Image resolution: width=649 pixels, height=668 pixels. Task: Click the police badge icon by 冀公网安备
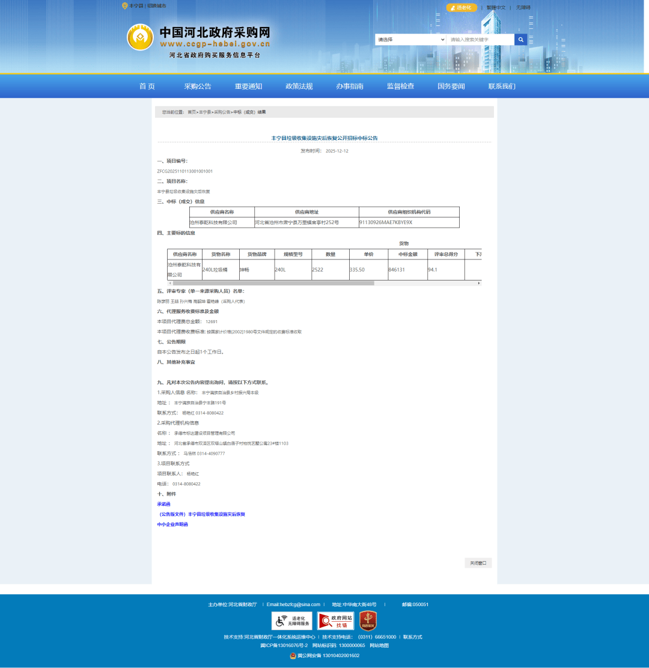point(293,655)
